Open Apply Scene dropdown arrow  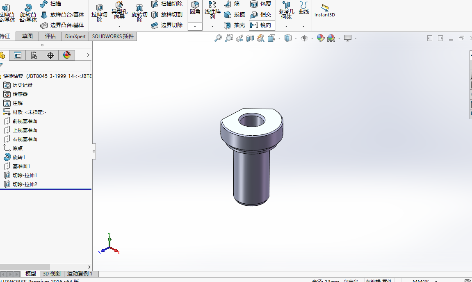(x=339, y=38)
